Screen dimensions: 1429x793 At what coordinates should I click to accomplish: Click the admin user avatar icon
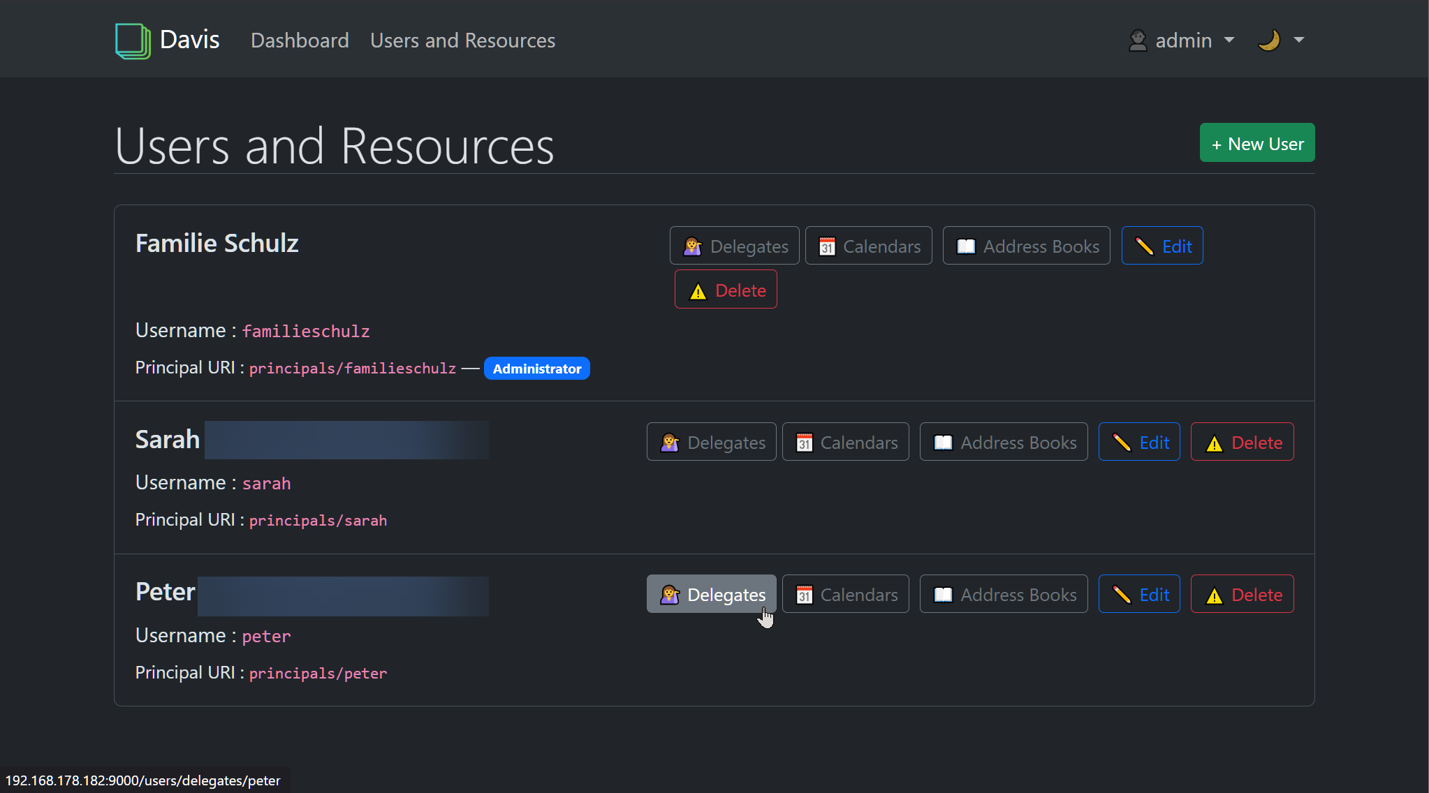point(1138,40)
